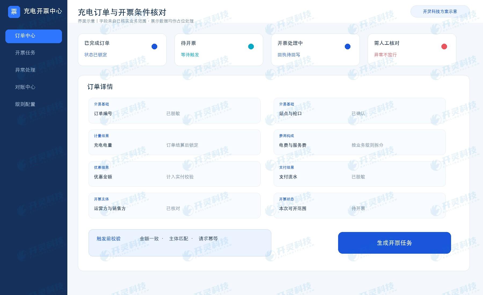Click the 票 logo icon in the sidebar
This screenshot has height=295, width=483.
[14, 12]
